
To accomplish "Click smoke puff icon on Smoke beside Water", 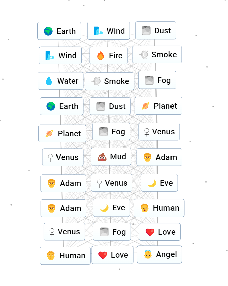I will pyautogui.click(x=96, y=81).
